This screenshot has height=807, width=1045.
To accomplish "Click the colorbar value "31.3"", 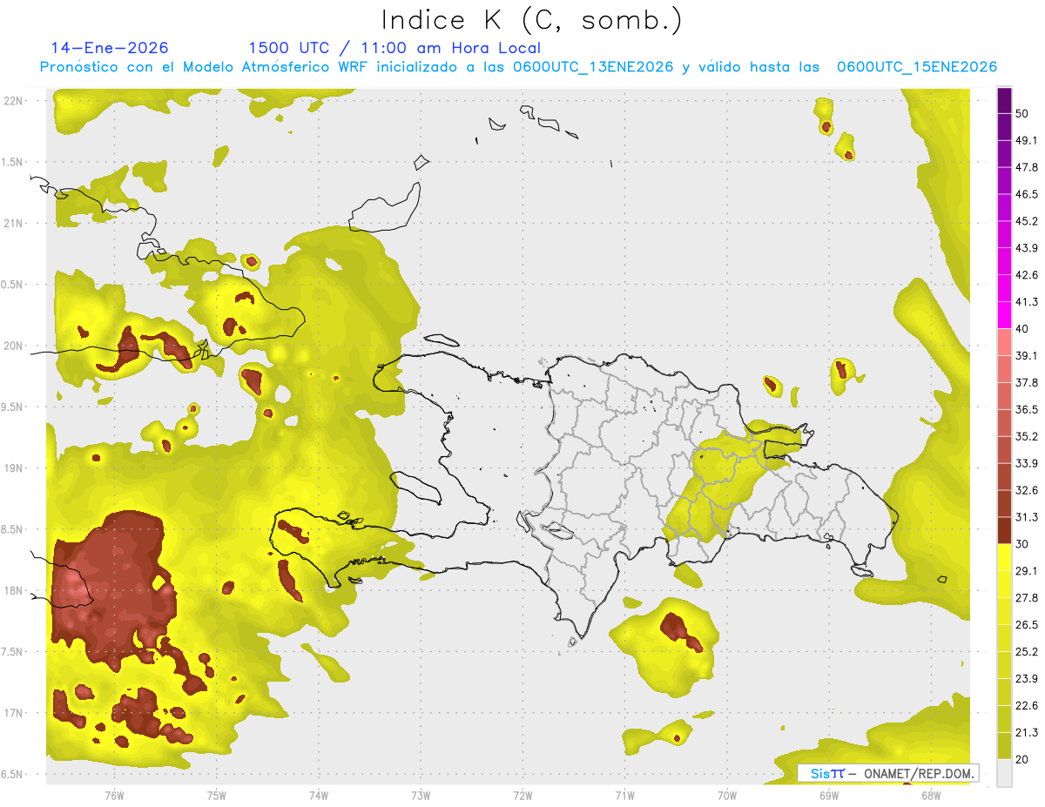I will tap(1027, 517).
